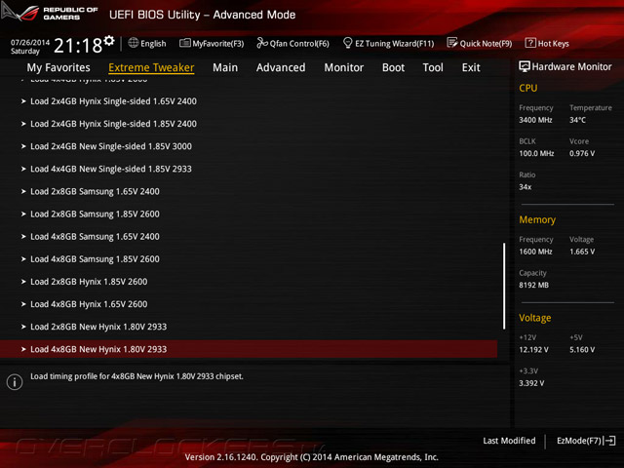Open MyFavorite(F3) folder icon
This screenshot has height=468, width=624.
(x=184, y=43)
